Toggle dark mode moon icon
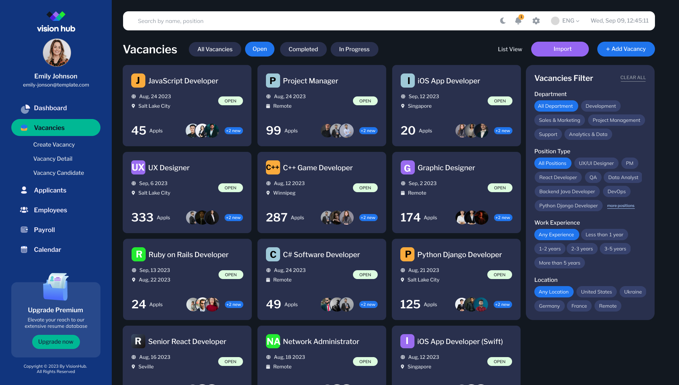 click(503, 21)
